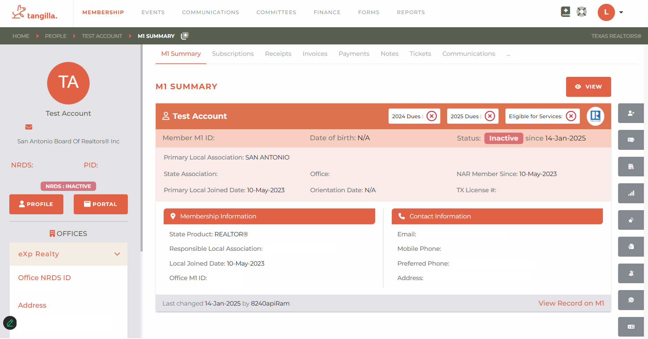
Task: Click Primary Local Association: SAN ANTONIO text
Action: pos(227,157)
